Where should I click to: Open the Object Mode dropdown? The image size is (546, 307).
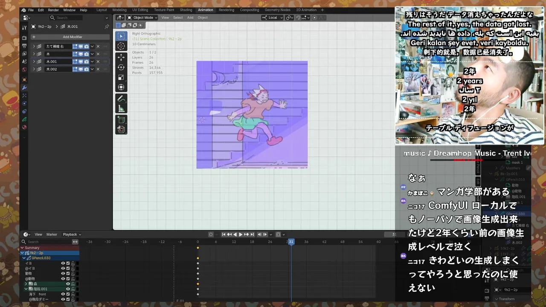coord(142,17)
